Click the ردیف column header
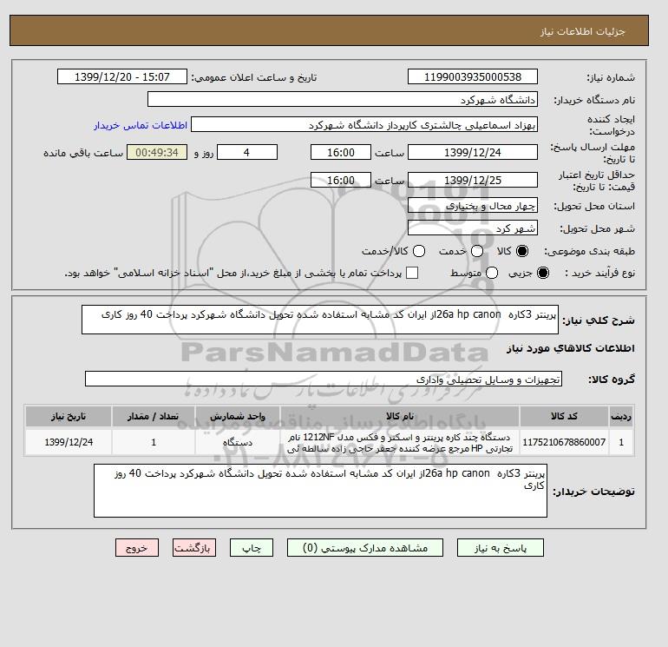The image size is (668, 647). [x=621, y=416]
